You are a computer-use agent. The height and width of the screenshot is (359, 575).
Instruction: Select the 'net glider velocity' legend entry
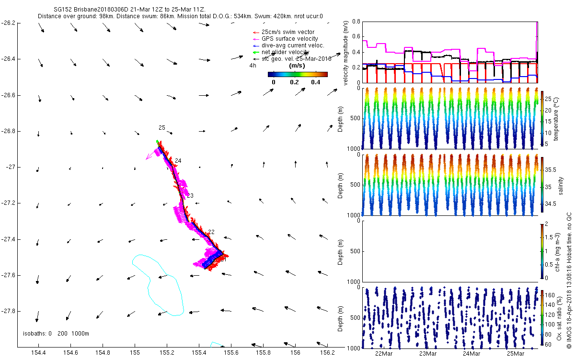(x=282, y=52)
